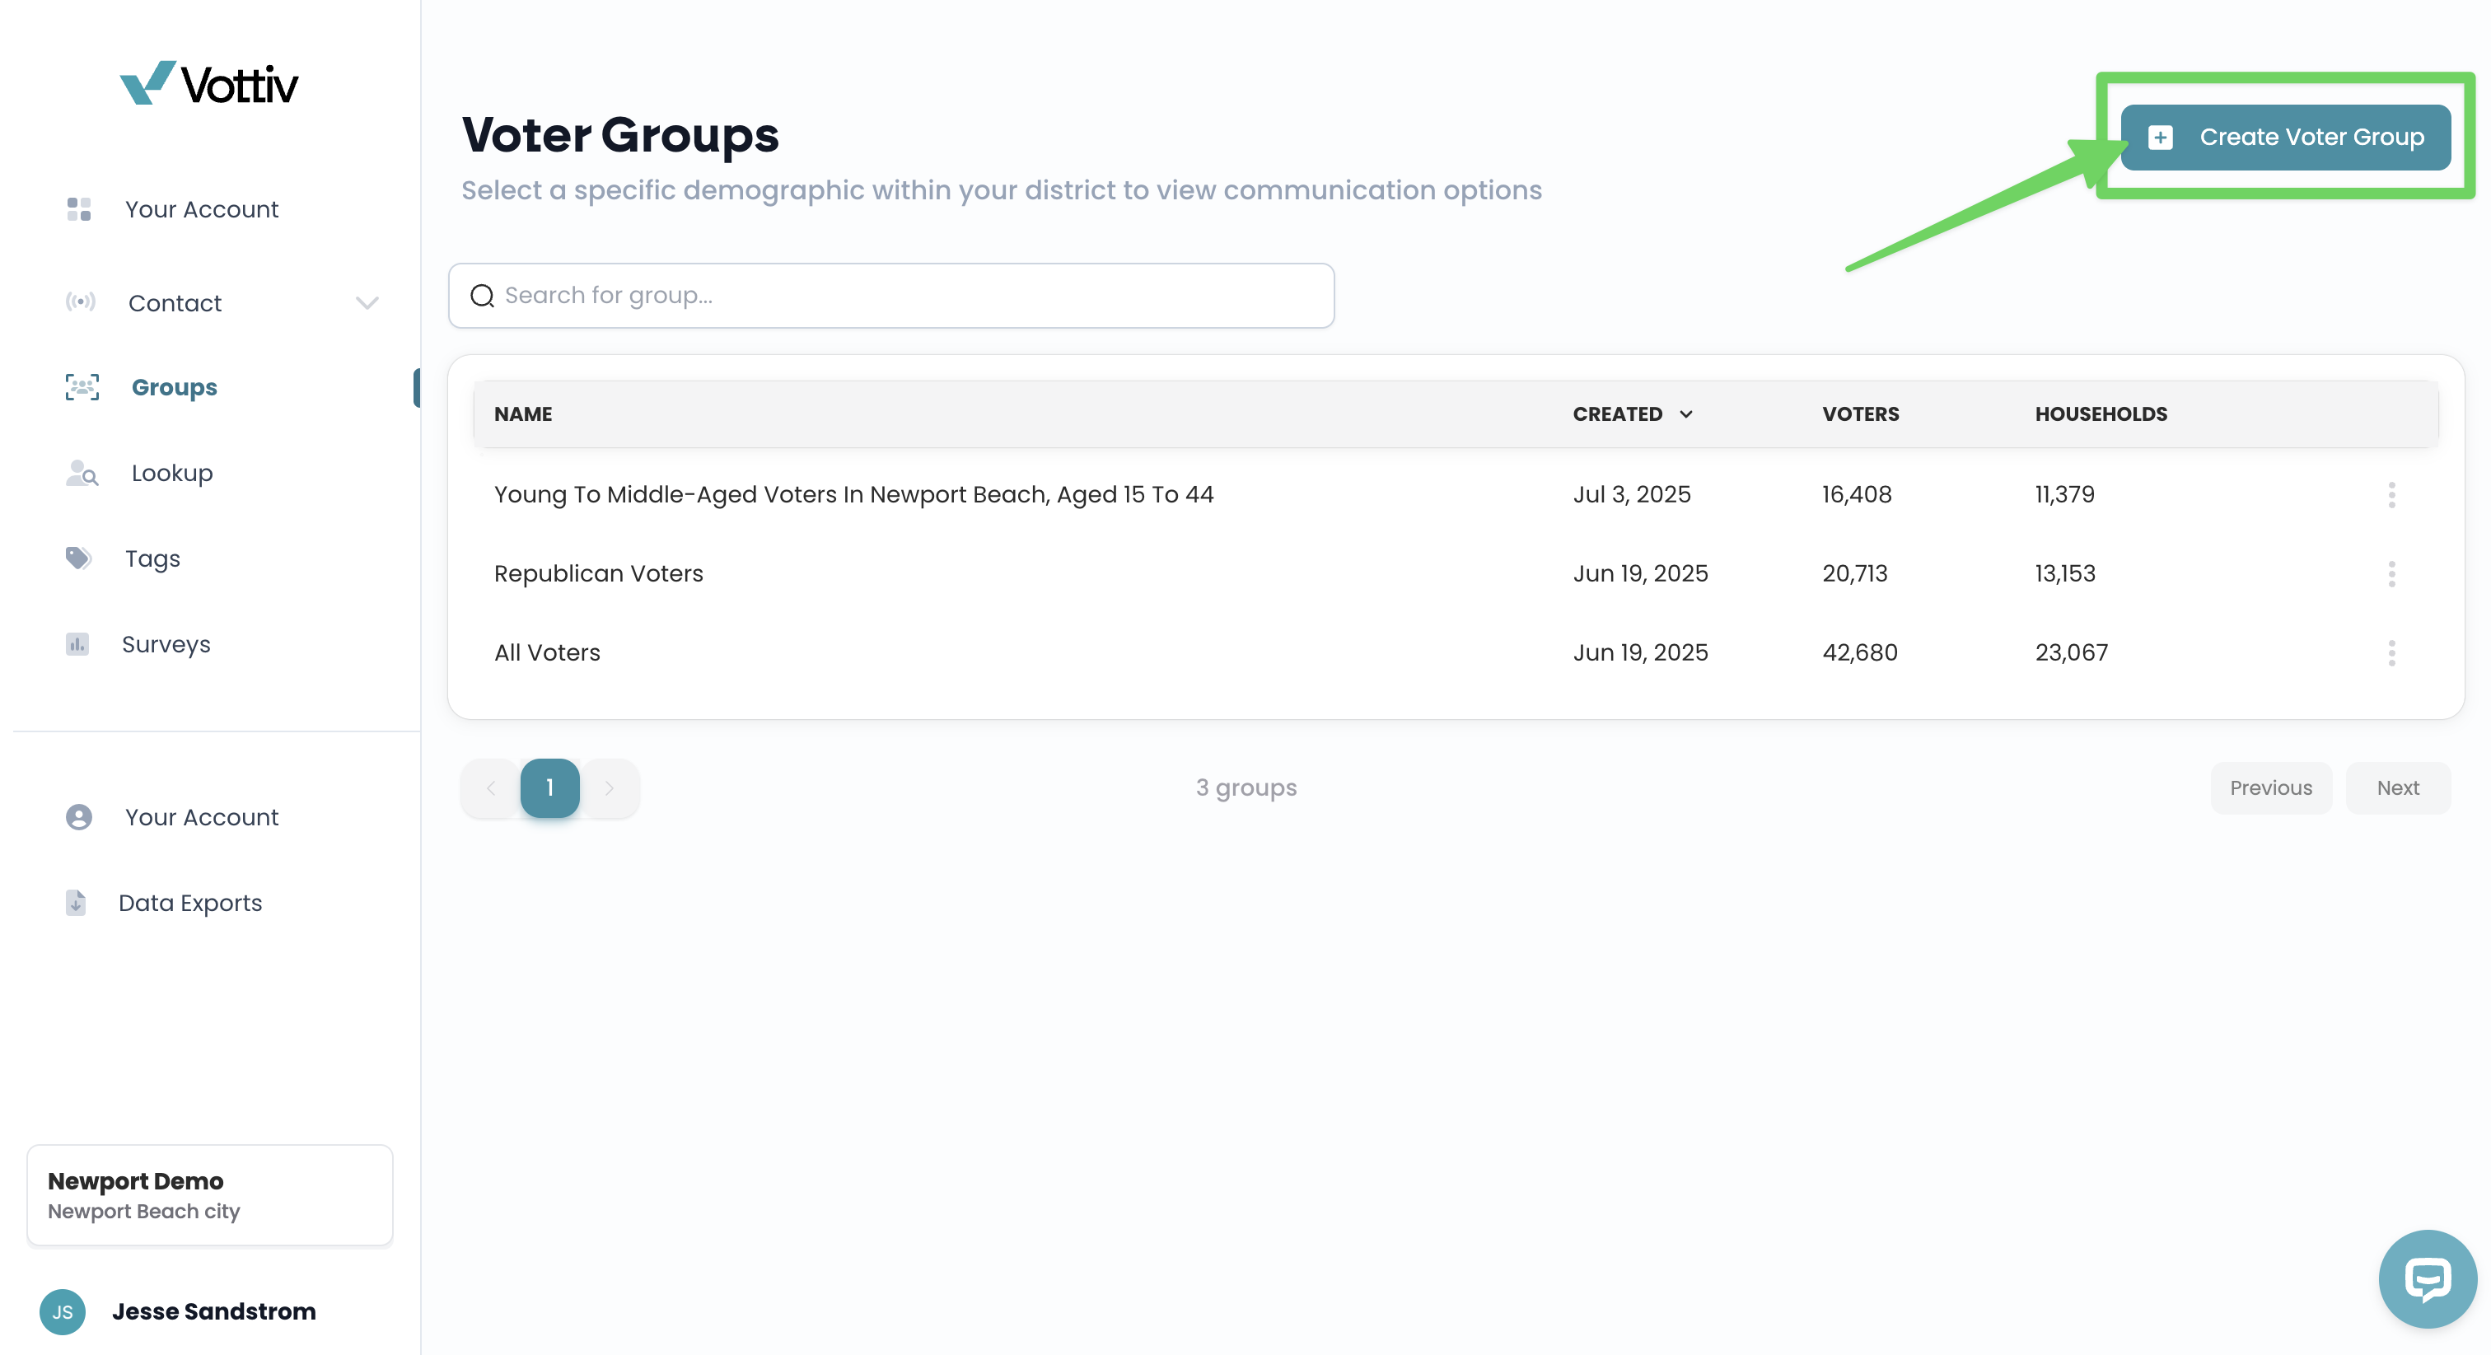Open the top Your Account menu item
2491x1355 pixels.
pyautogui.click(x=201, y=209)
